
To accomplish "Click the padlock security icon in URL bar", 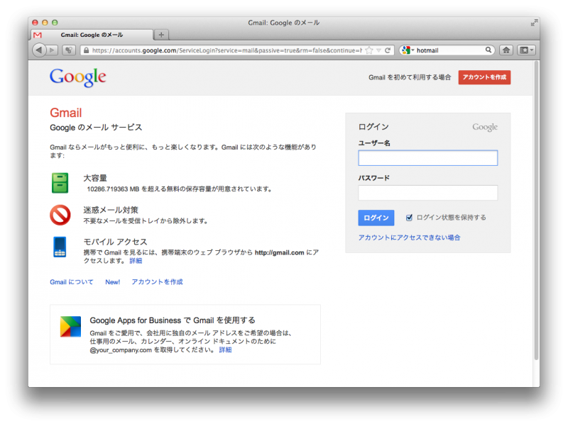I will pos(86,50).
